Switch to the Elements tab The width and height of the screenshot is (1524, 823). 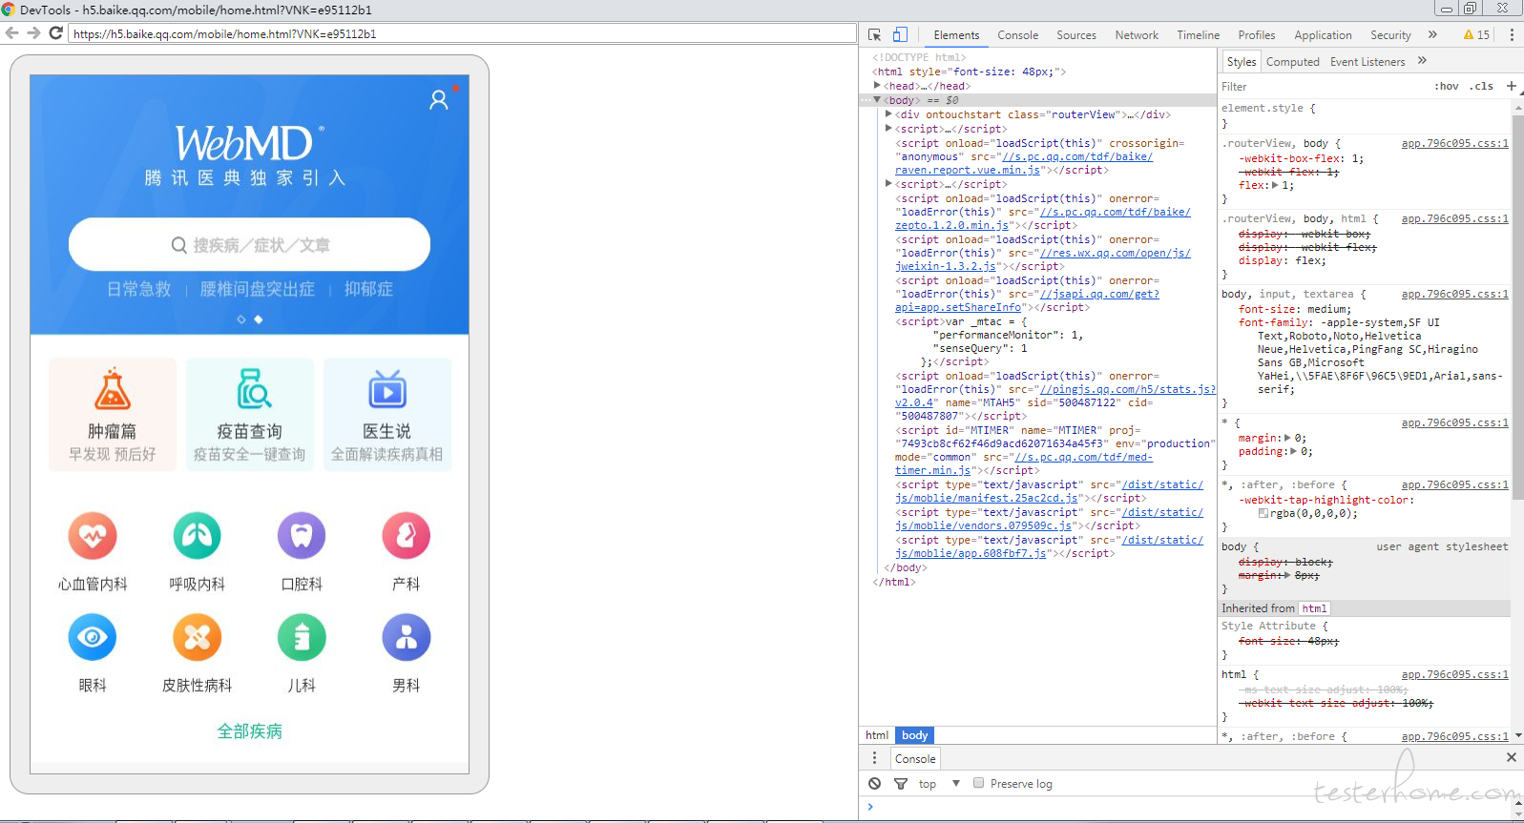point(956,35)
